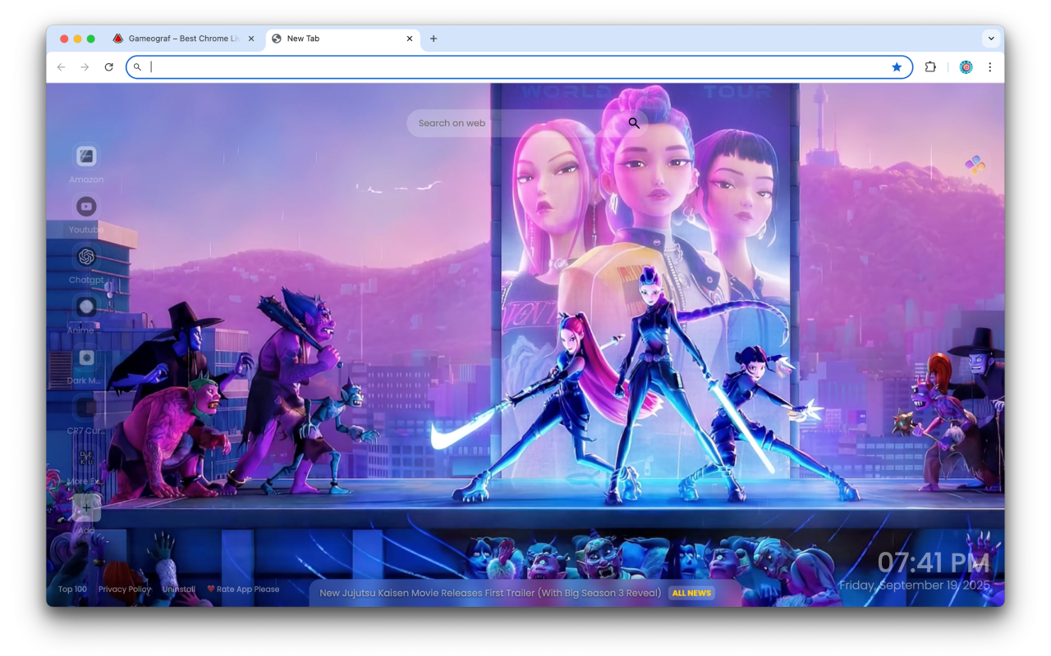Go forward to the next page
The height and width of the screenshot is (656, 1051).
85,67
